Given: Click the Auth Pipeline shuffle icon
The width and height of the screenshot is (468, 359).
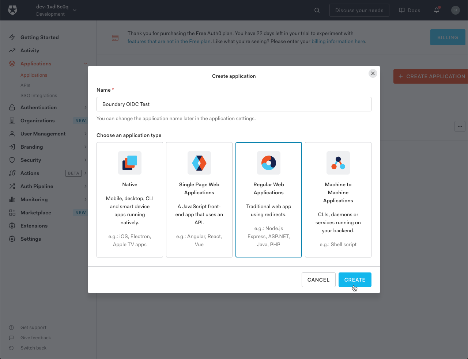Looking at the screenshot, I should click(x=12, y=186).
